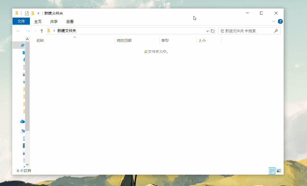Open the address bar history dropdown
Image resolution: width=307 pixels, height=186 pixels.
pyautogui.click(x=207, y=31)
